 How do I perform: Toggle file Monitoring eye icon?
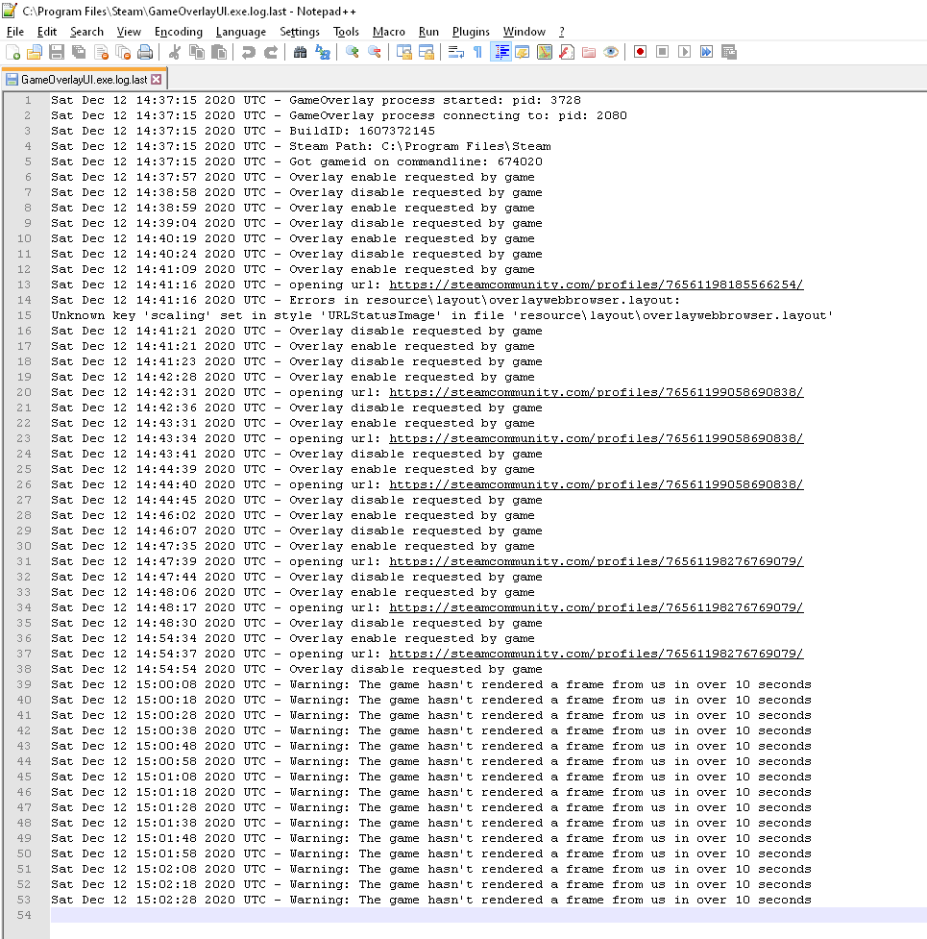(611, 53)
